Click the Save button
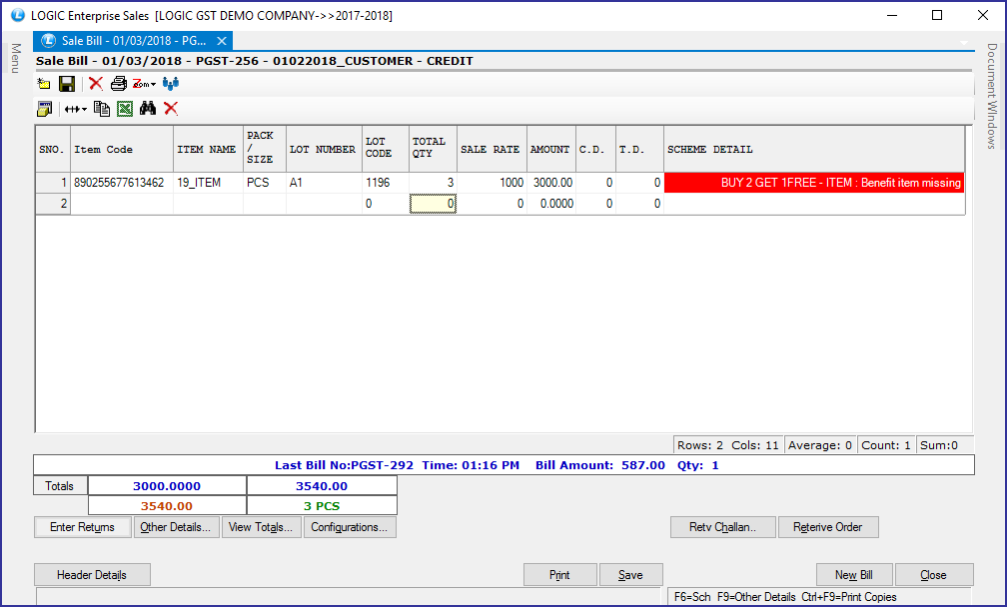The image size is (1007, 607). coord(630,575)
